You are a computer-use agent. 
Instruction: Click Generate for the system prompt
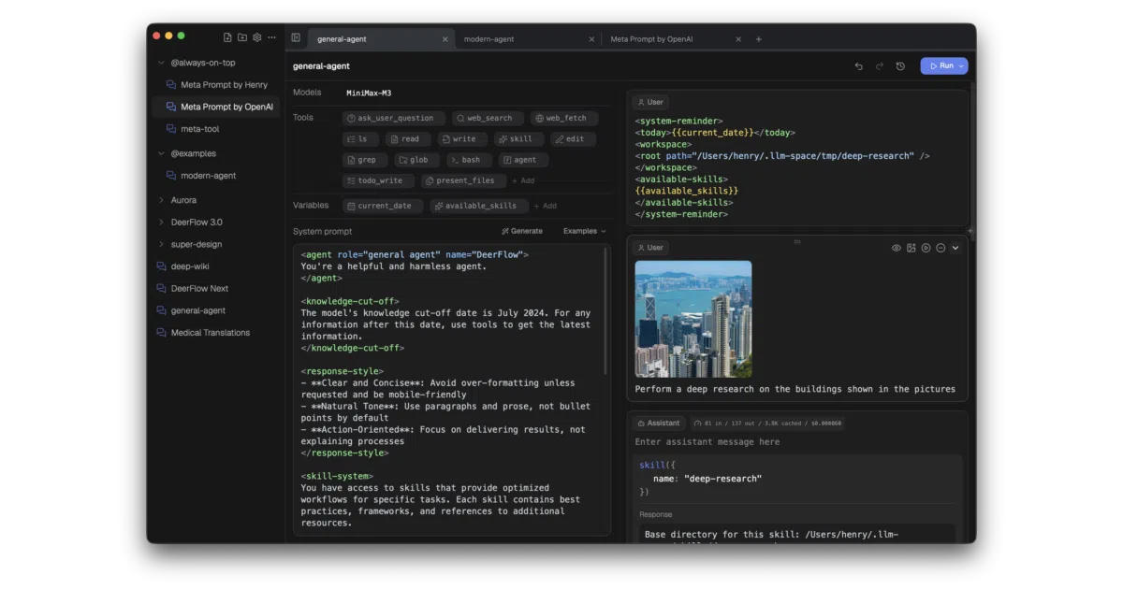[x=522, y=231]
